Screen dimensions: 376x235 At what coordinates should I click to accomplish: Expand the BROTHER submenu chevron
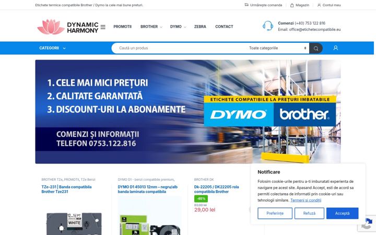161,27
